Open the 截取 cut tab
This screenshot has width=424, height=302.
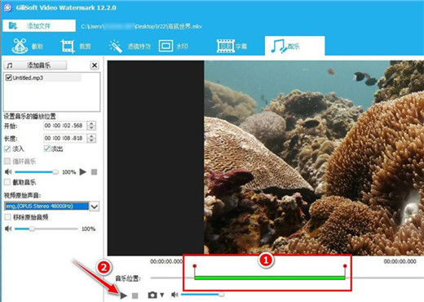click(x=27, y=46)
